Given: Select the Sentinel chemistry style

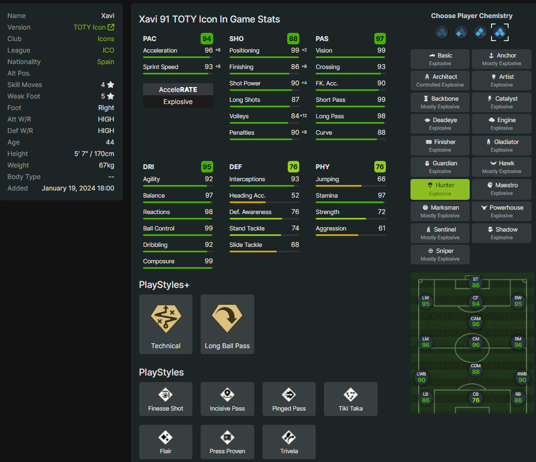Looking at the screenshot, I should pos(440,233).
